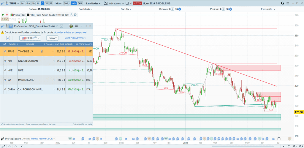Open the SCR_Price Action Toolkit screener dropdown
Image resolution: width=304 pixels, height=148 pixels.
pyautogui.click(x=43, y=26)
